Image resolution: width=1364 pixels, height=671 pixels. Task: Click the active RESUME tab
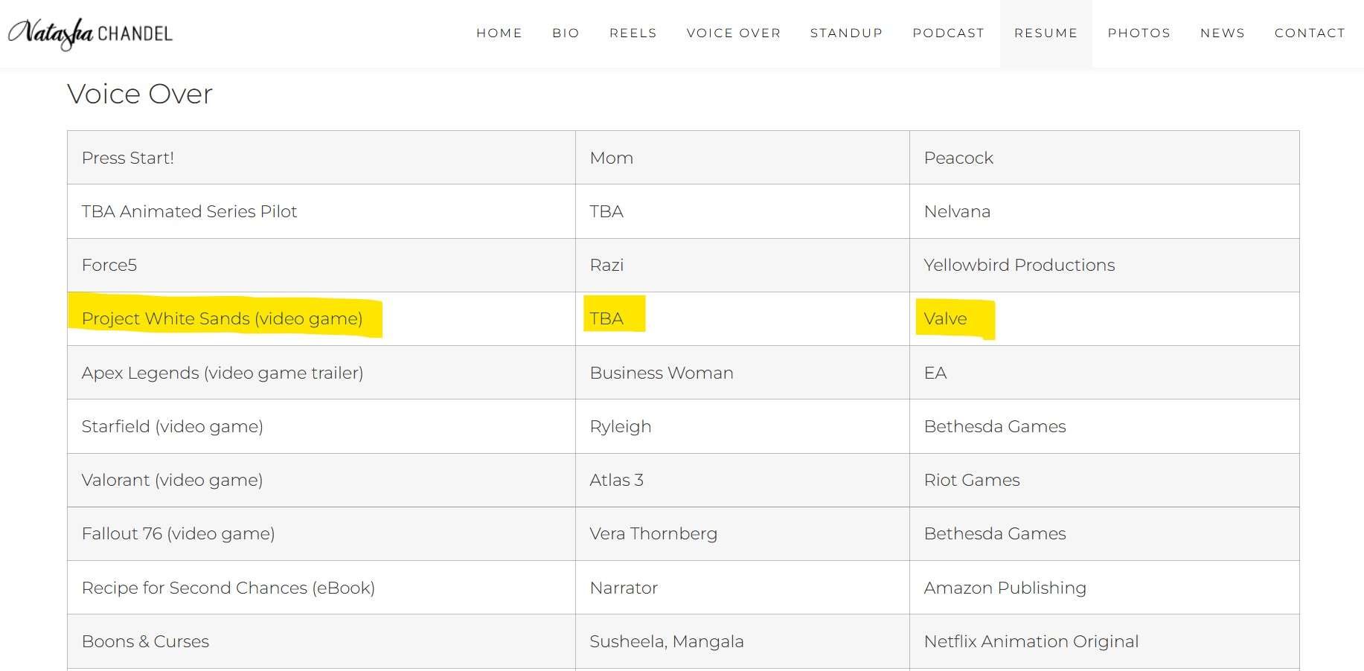pyautogui.click(x=1046, y=33)
